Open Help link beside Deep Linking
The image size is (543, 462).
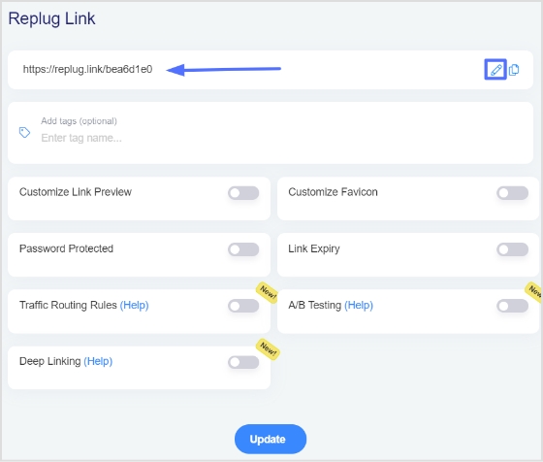click(98, 361)
